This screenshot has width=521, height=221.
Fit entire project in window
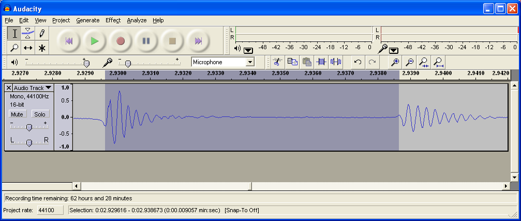439,62
